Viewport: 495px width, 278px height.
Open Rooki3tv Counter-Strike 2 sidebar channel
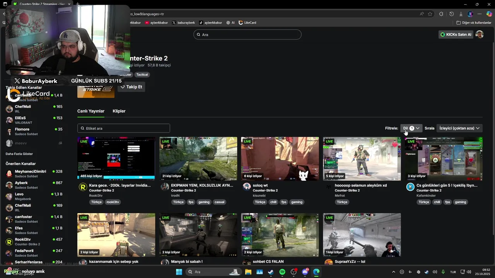point(34,242)
